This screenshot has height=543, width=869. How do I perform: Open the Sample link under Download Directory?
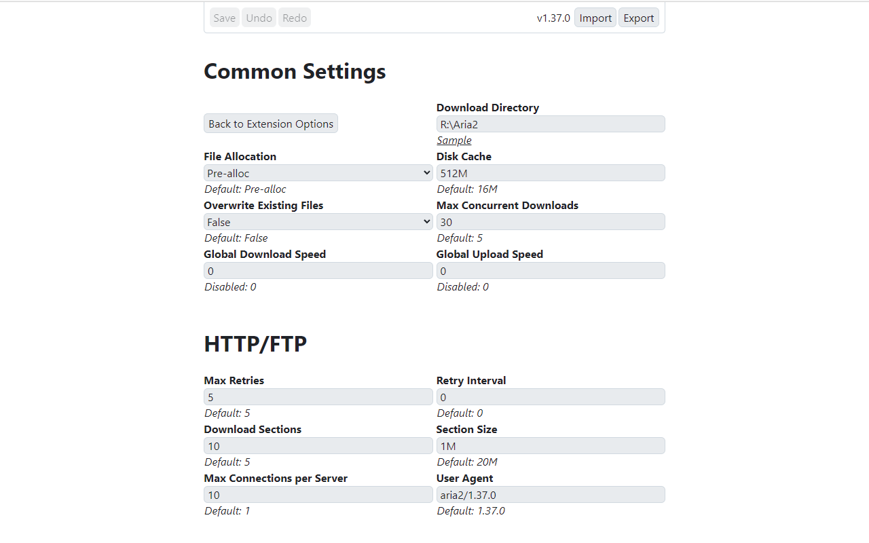point(454,140)
